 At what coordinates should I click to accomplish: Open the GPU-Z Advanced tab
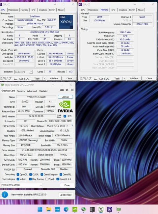(x=32, y=91)
